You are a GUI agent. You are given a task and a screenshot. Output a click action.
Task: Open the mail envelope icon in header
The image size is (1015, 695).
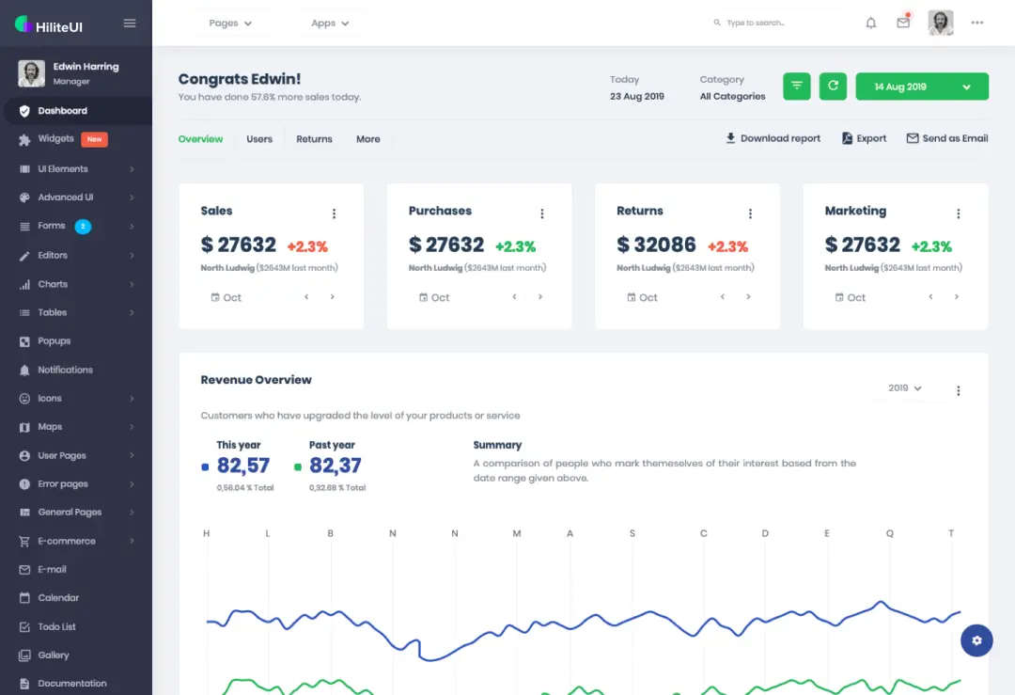(x=903, y=24)
